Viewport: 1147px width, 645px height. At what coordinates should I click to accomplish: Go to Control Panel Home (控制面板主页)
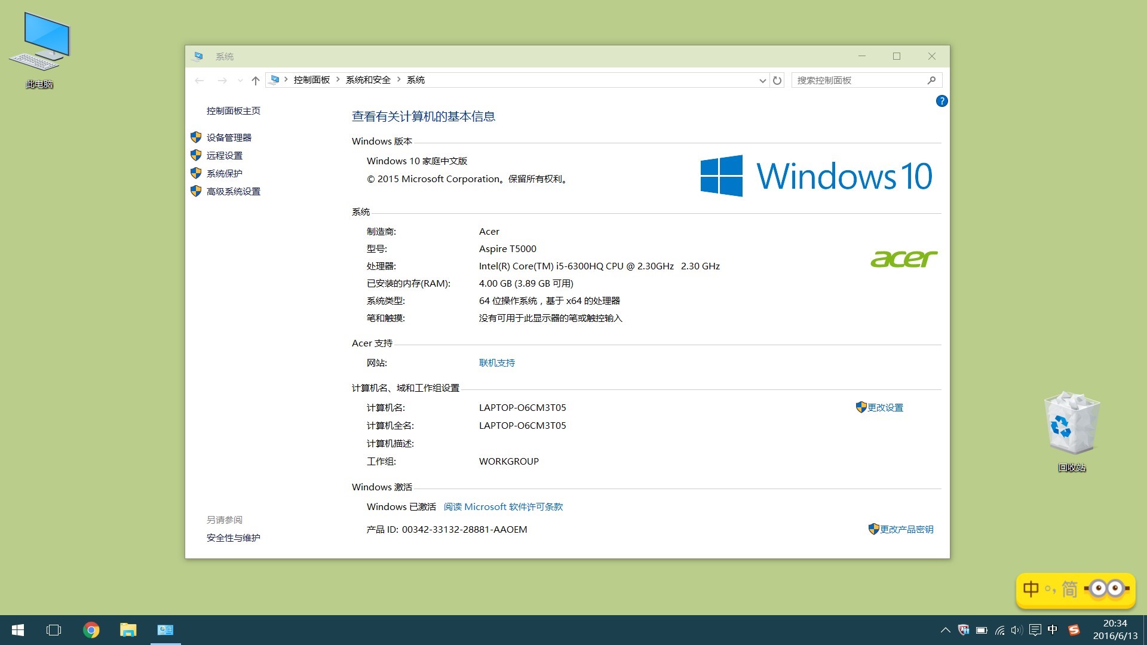coord(234,110)
